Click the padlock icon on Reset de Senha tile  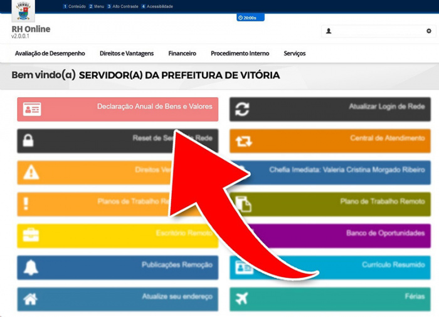pyautogui.click(x=28, y=140)
